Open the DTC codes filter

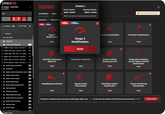click(x=24, y=26)
